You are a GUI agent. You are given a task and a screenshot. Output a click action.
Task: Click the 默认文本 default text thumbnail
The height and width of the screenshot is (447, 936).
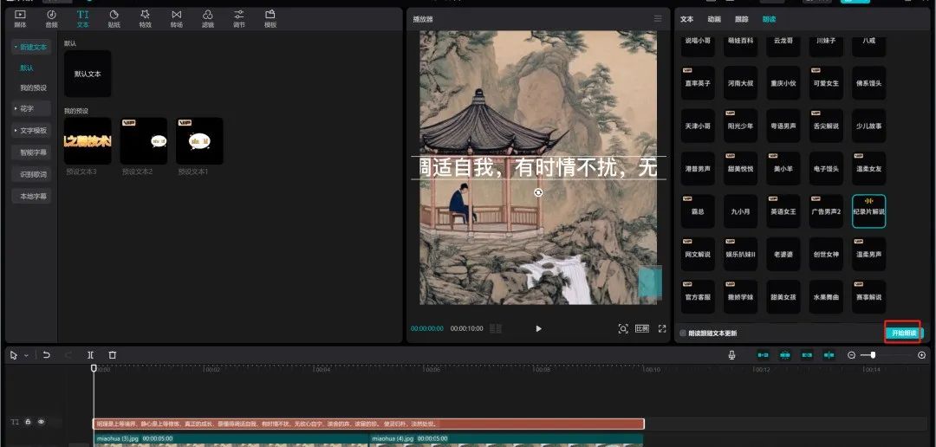pyautogui.click(x=88, y=74)
